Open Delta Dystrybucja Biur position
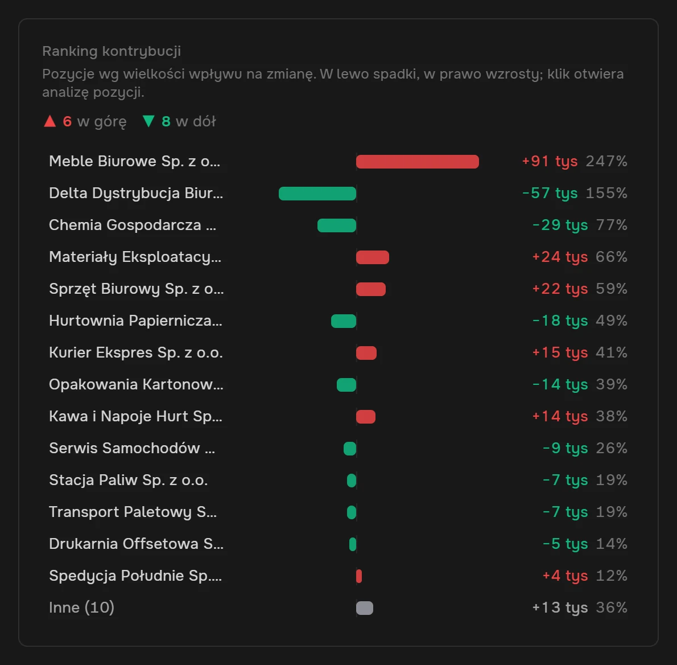Screen dimensions: 677x665 click(x=338, y=193)
